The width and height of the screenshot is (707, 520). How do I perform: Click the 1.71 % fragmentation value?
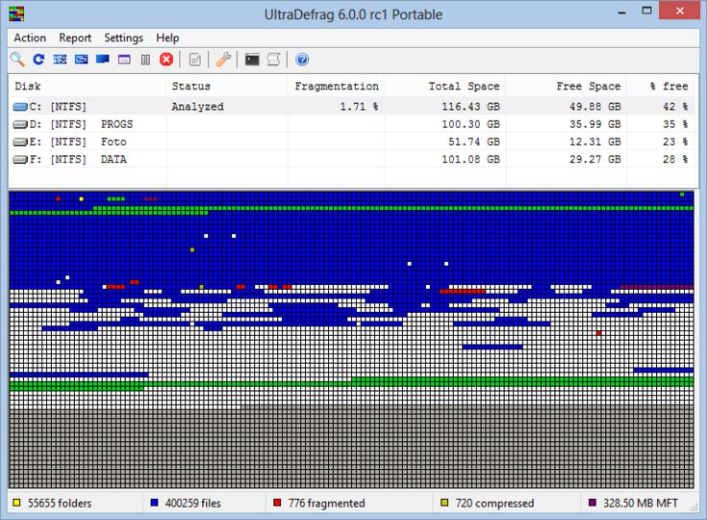(359, 107)
